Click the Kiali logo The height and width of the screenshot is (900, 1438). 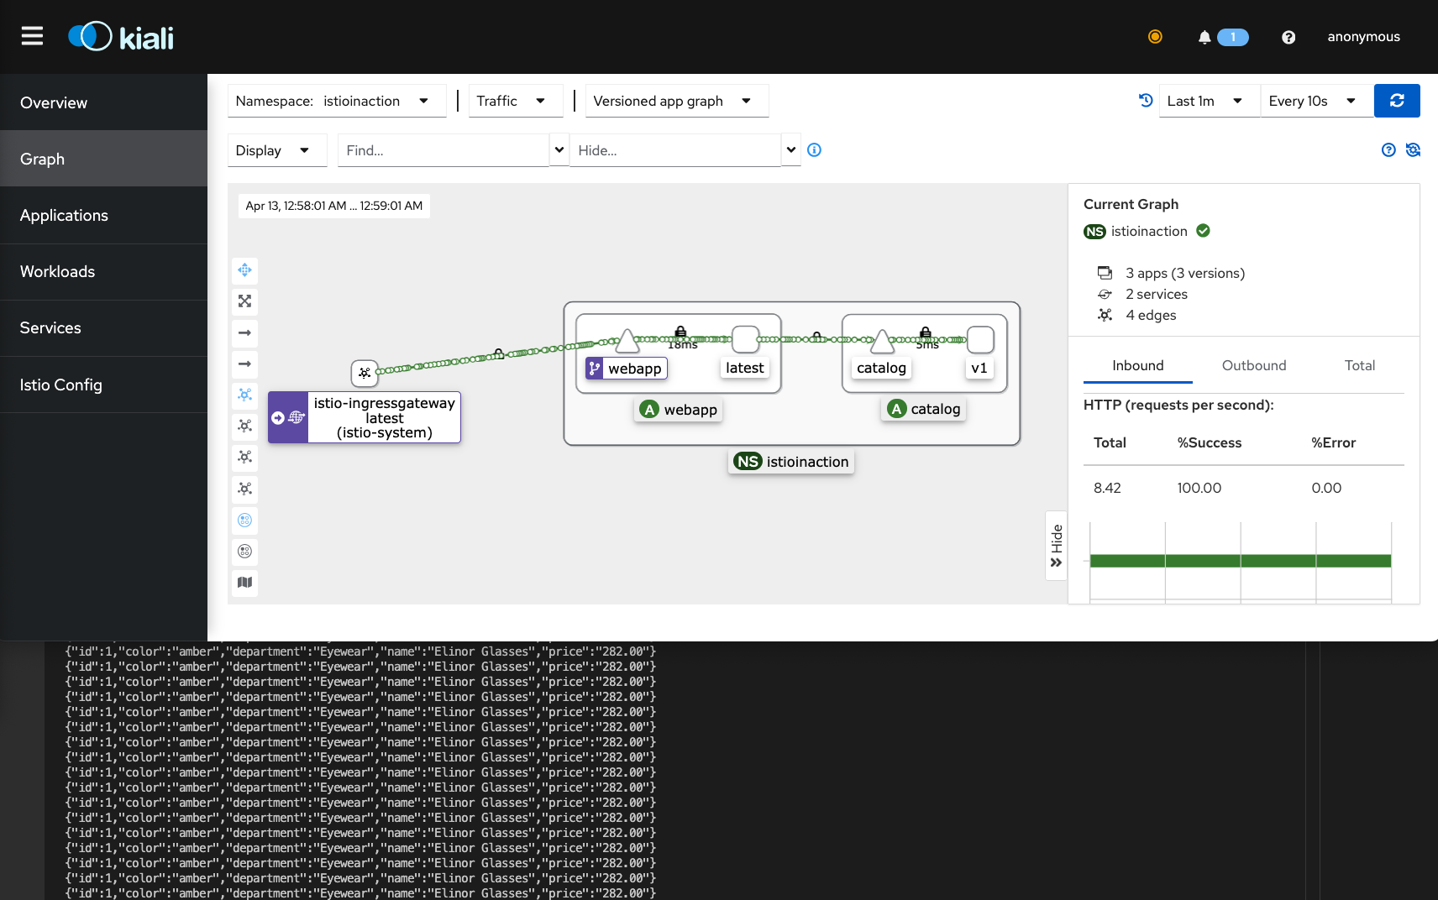(121, 37)
